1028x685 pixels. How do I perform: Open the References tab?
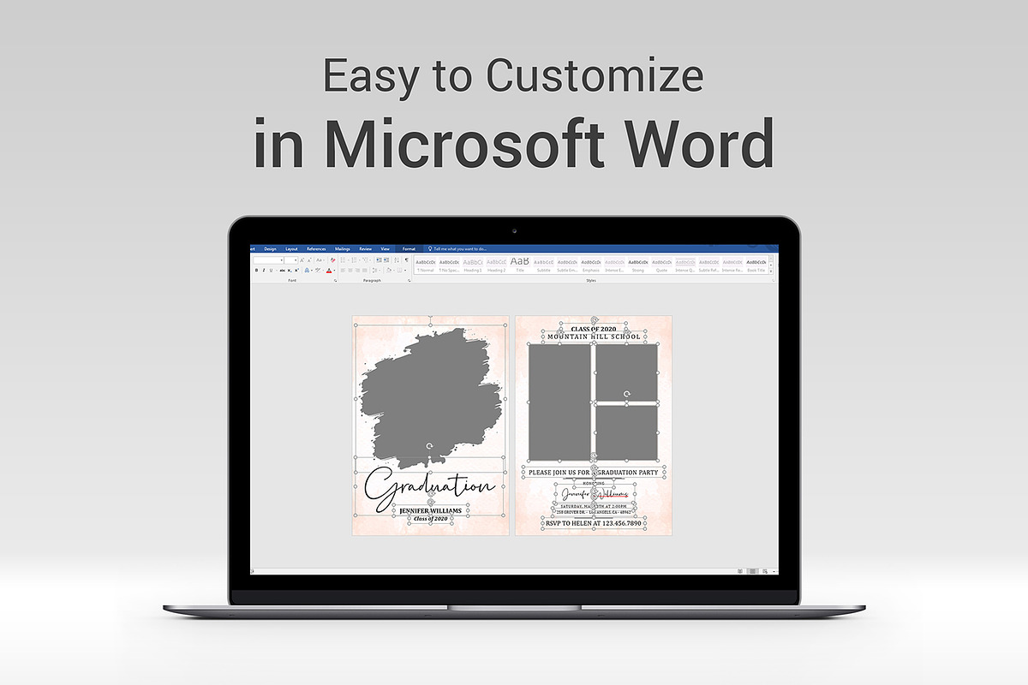[x=316, y=249]
